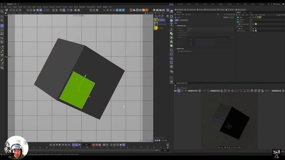This screenshot has height=160, width=285.
Task: Select the highlighted Axis tab in Attribute Manager
Action: click(x=177, y=20)
